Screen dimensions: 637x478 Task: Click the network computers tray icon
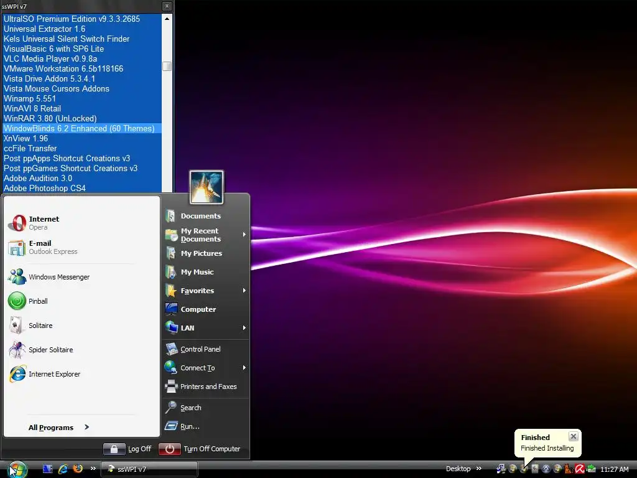tap(501, 469)
